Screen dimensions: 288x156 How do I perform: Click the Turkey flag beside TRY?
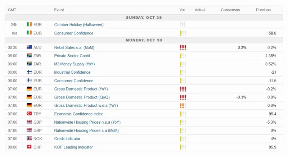29,114
